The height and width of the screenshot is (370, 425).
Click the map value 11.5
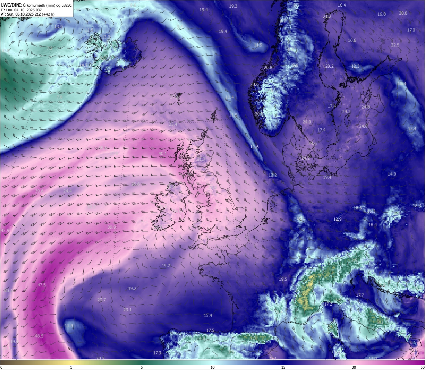tap(233, 115)
